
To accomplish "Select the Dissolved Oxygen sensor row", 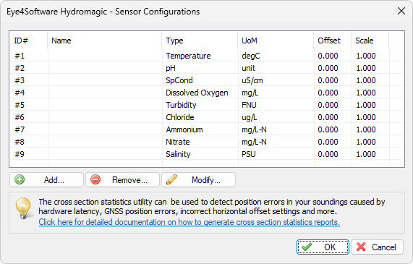I will (x=207, y=93).
